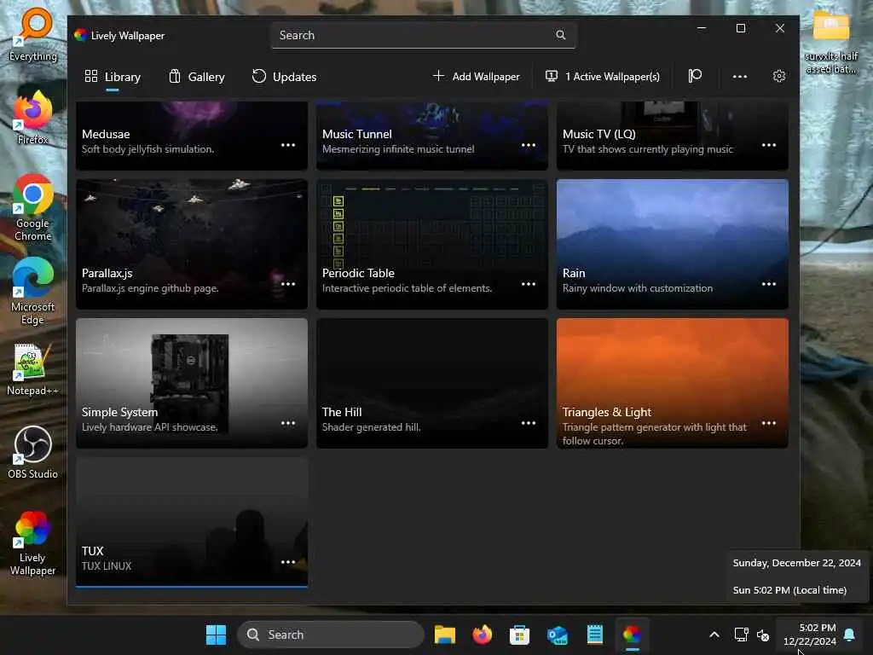
Task: Select the Music TV (LQ) wallpaper
Action: pyautogui.click(x=673, y=136)
